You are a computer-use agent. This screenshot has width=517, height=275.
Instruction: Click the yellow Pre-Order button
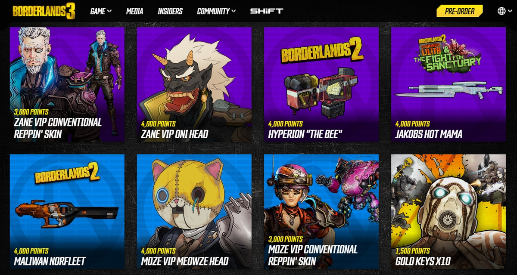point(460,11)
